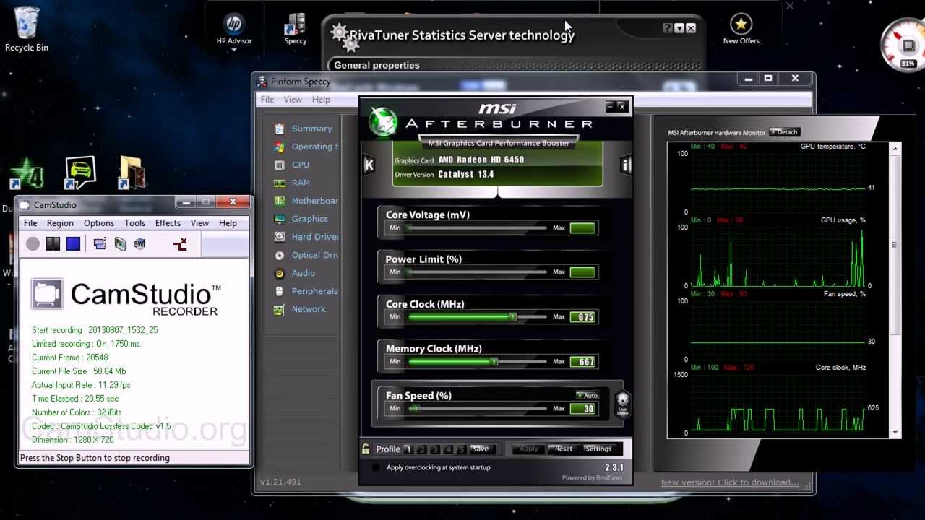The width and height of the screenshot is (925, 520).
Task: Open Afterburner Settings
Action: (598, 448)
